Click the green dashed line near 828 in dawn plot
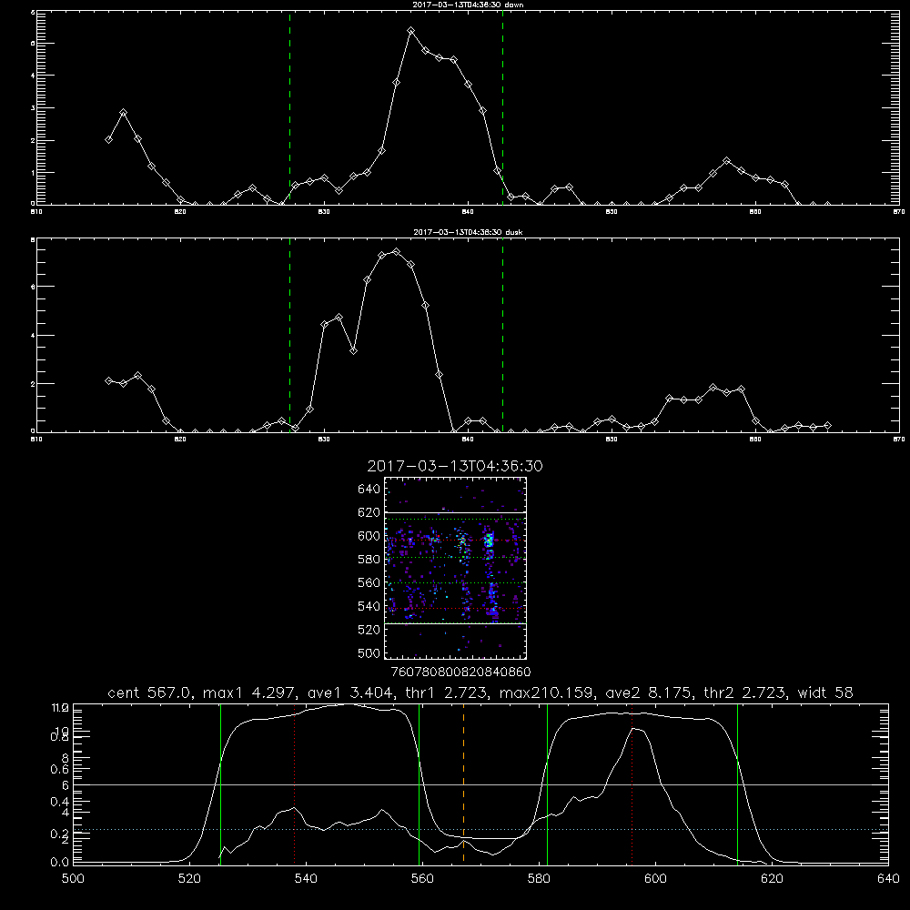The image size is (910, 910). tap(289, 107)
